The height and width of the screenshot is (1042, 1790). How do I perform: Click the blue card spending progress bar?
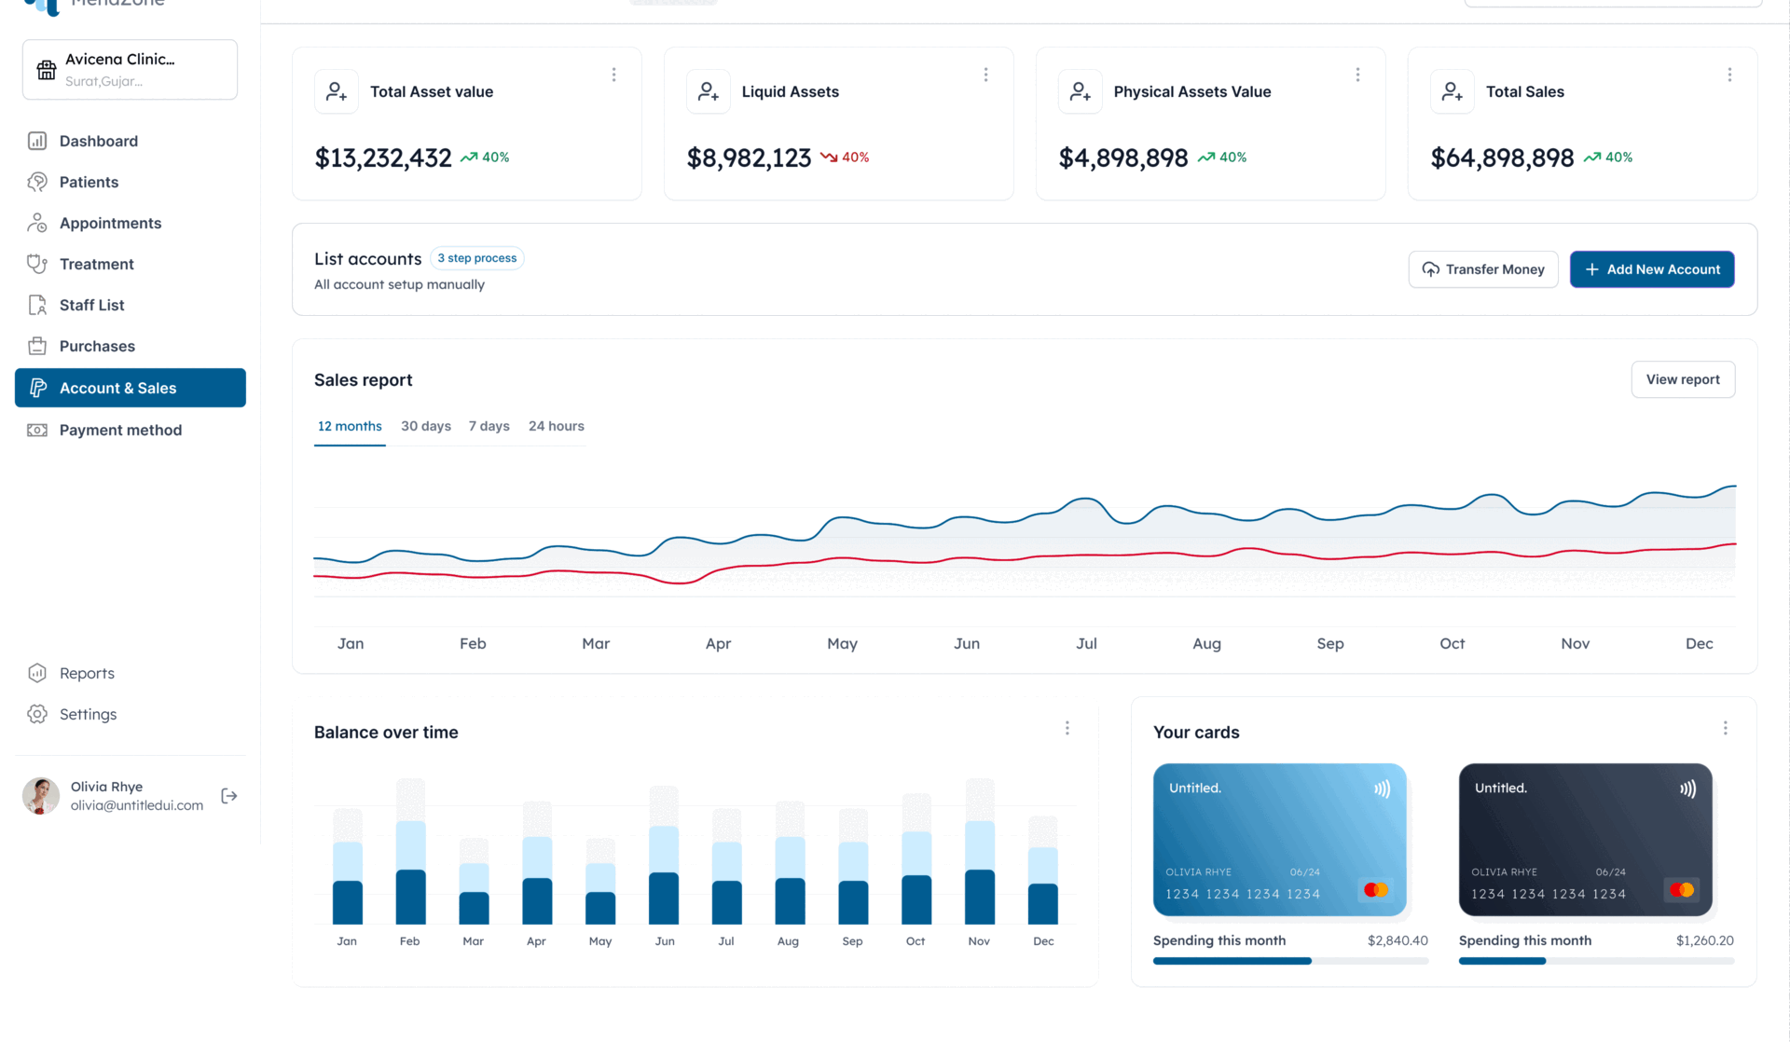pyautogui.click(x=1290, y=961)
